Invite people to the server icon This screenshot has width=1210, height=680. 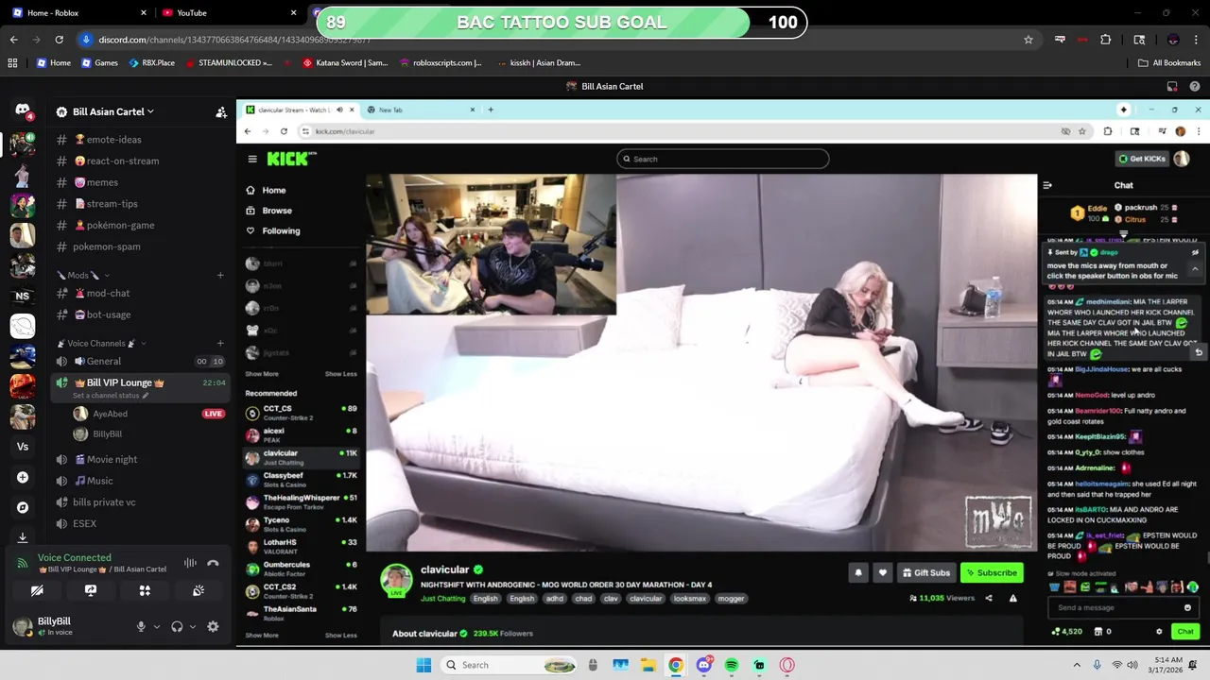(x=221, y=111)
